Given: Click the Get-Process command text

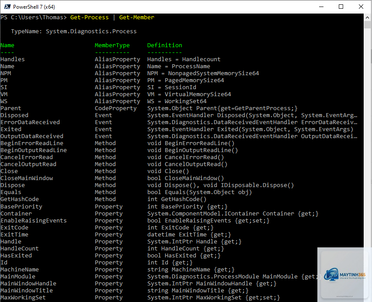Looking at the screenshot, I should click(90, 17).
